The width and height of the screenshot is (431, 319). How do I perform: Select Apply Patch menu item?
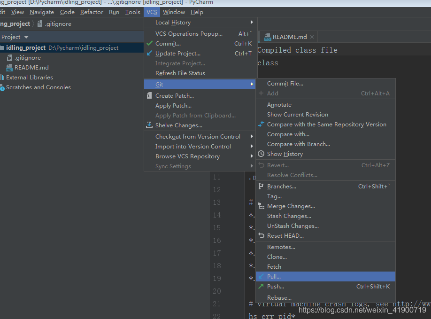pos(200,106)
